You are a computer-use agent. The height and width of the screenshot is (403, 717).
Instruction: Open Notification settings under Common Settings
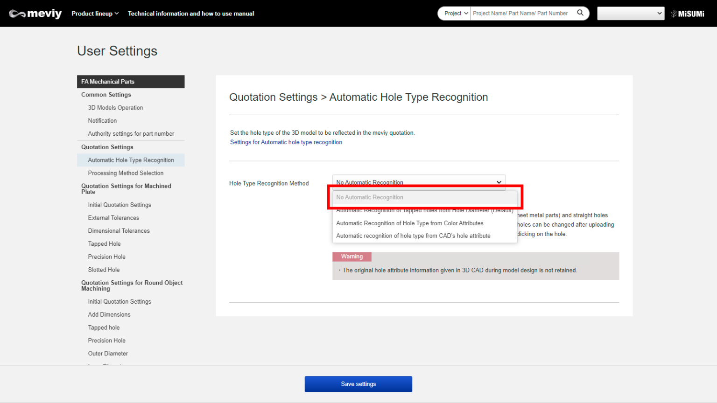click(x=102, y=120)
